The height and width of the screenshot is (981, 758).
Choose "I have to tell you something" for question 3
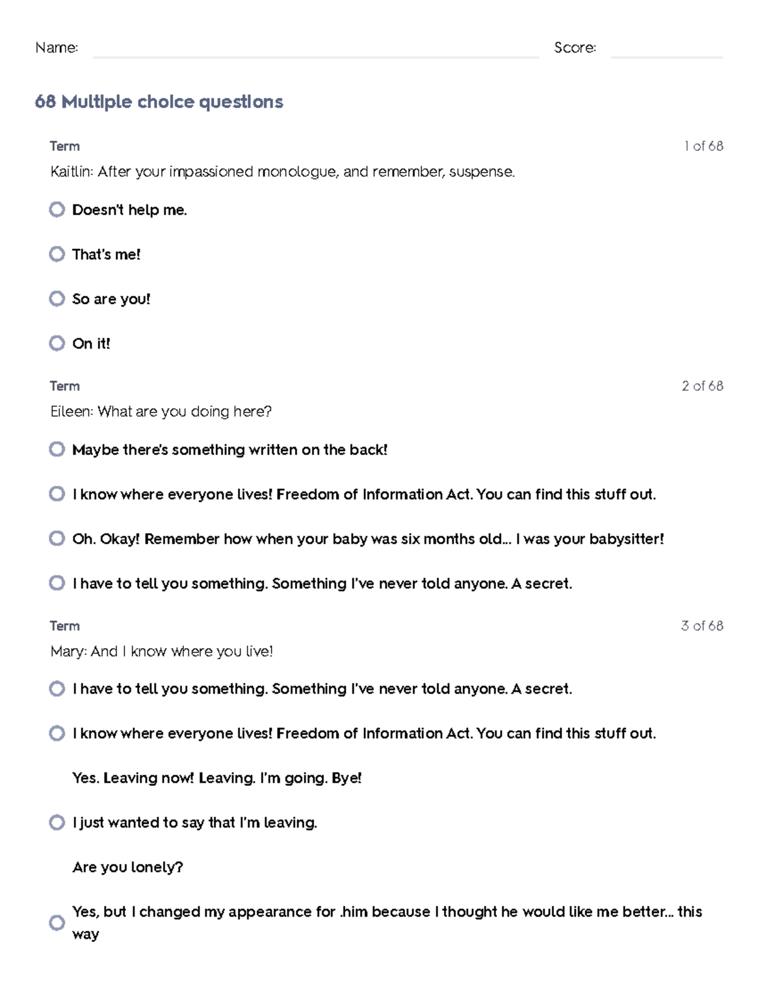tap(57, 689)
